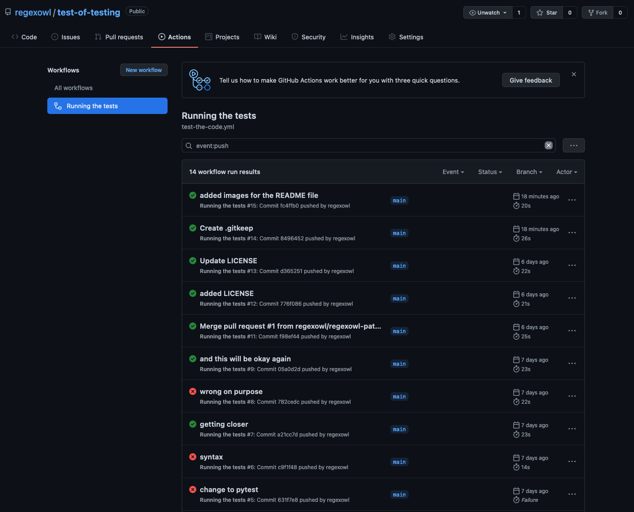This screenshot has width=634, height=512.
Task: Open the three-dot menu for 'and this will be okay again'
Action: tap(572, 364)
